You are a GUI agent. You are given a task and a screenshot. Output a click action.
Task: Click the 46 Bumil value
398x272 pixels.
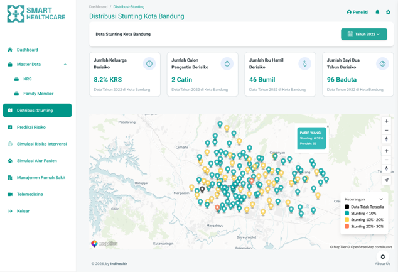point(262,80)
